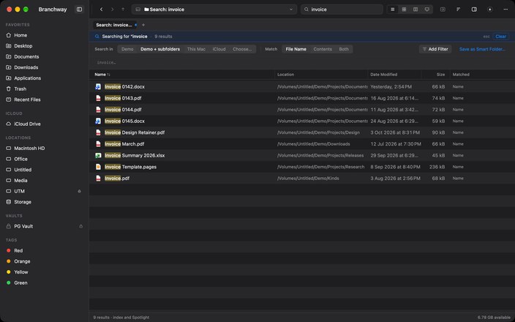Select Invoice Design Retainer.pdf file icon
Image resolution: width=515 pixels, height=322 pixels.
coord(98,132)
